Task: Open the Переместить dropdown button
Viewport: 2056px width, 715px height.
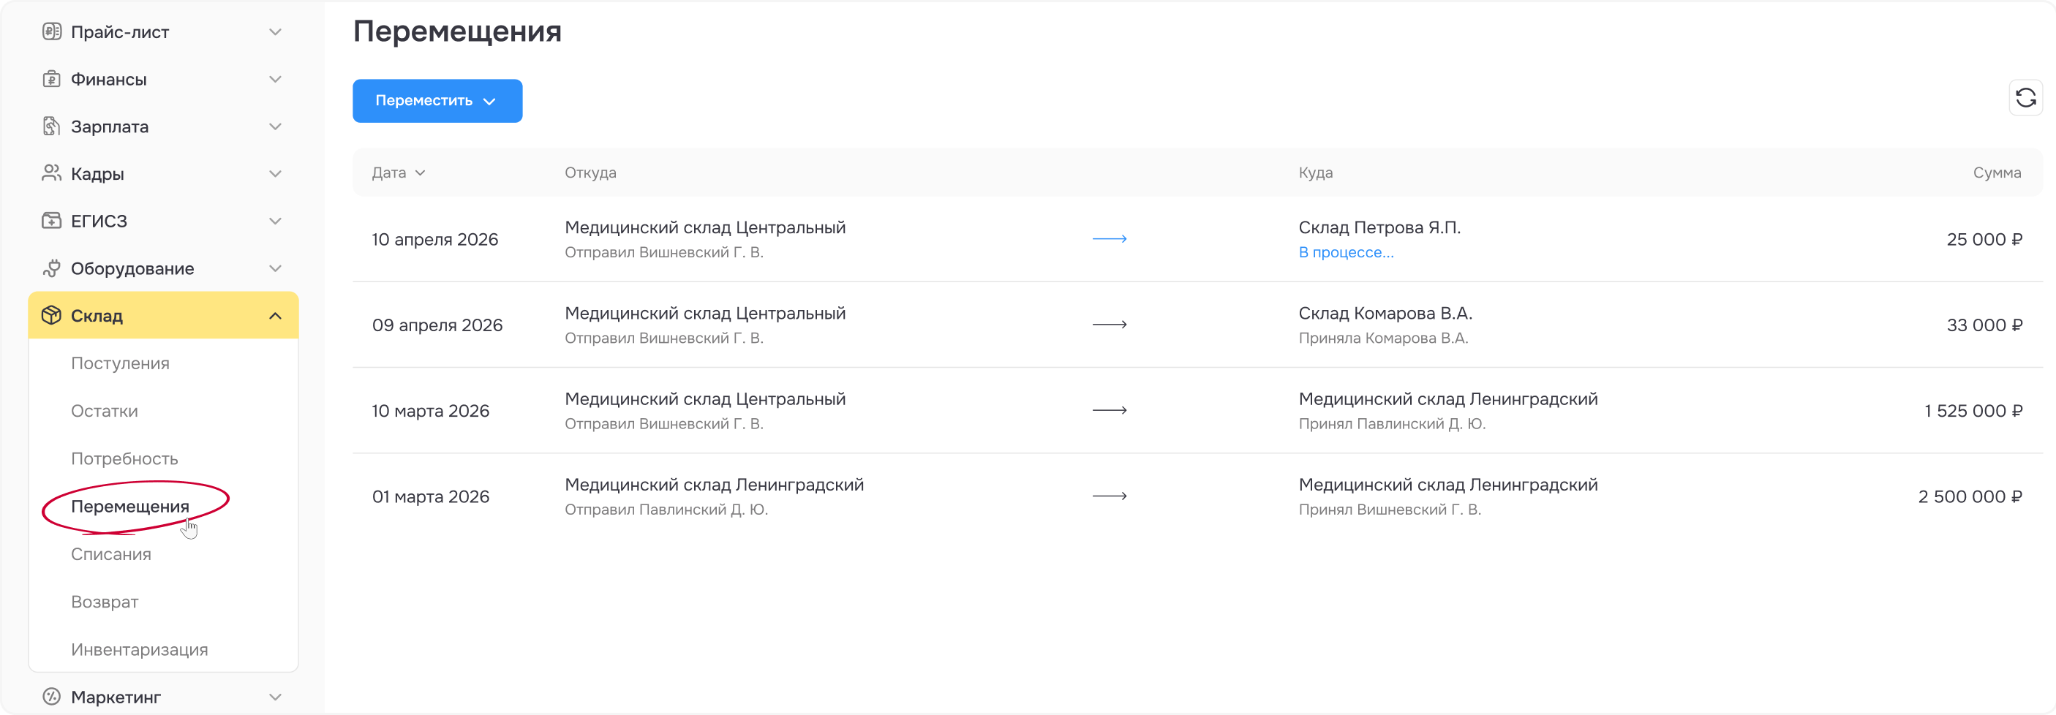Action: (x=437, y=101)
